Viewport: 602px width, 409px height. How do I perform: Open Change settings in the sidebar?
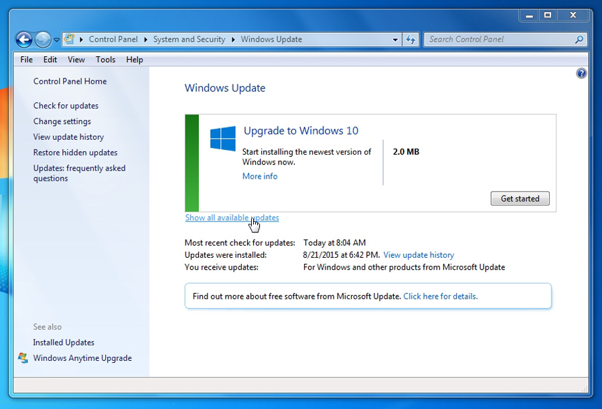pos(62,121)
